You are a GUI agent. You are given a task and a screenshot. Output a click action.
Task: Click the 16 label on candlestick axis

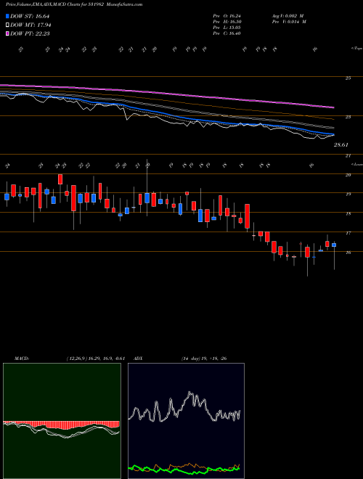[x=348, y=253]
